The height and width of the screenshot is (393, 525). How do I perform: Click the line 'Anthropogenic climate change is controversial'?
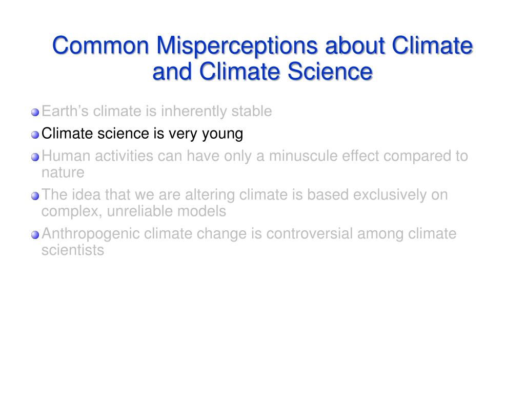pyautogui.click(x=249, y=234)
